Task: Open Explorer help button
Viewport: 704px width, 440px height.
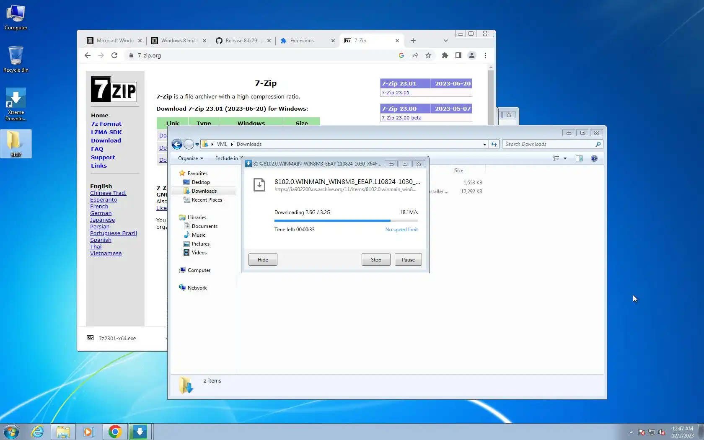Action: (594, 158)
